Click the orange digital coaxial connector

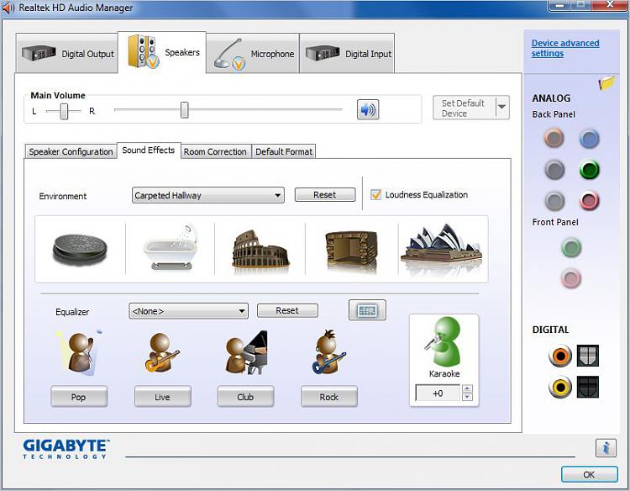pyautogui.click(x=559, y=356)
